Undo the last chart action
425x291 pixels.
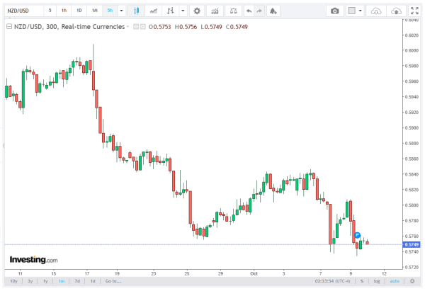coord(249,11)
